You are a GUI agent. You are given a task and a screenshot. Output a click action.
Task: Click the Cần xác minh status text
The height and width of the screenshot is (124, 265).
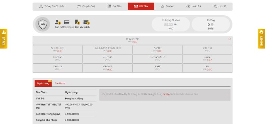82,27
